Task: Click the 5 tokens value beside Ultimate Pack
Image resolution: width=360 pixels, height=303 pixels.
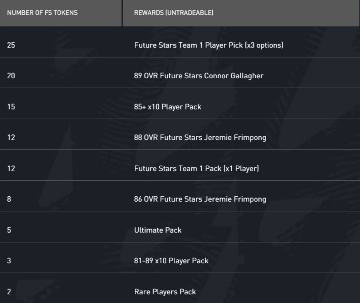Action: 9,230
